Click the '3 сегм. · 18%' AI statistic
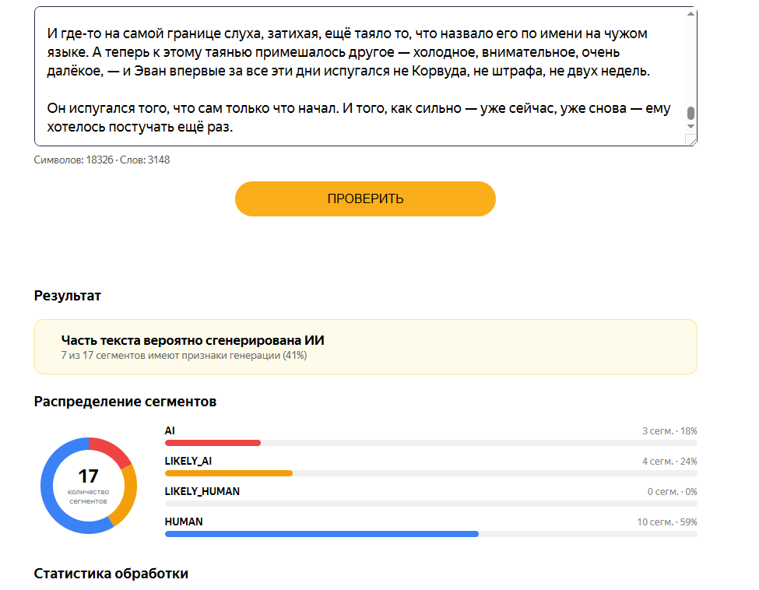Image resolution: width=759 pixels, height=590 pixels. pyautogui.click(x=669, y=430)
